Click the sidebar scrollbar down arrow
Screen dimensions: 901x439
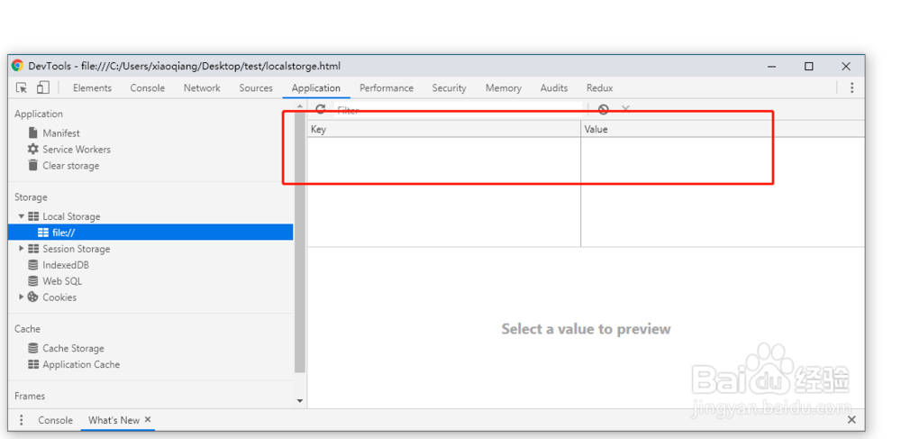[x=299, y=400]
